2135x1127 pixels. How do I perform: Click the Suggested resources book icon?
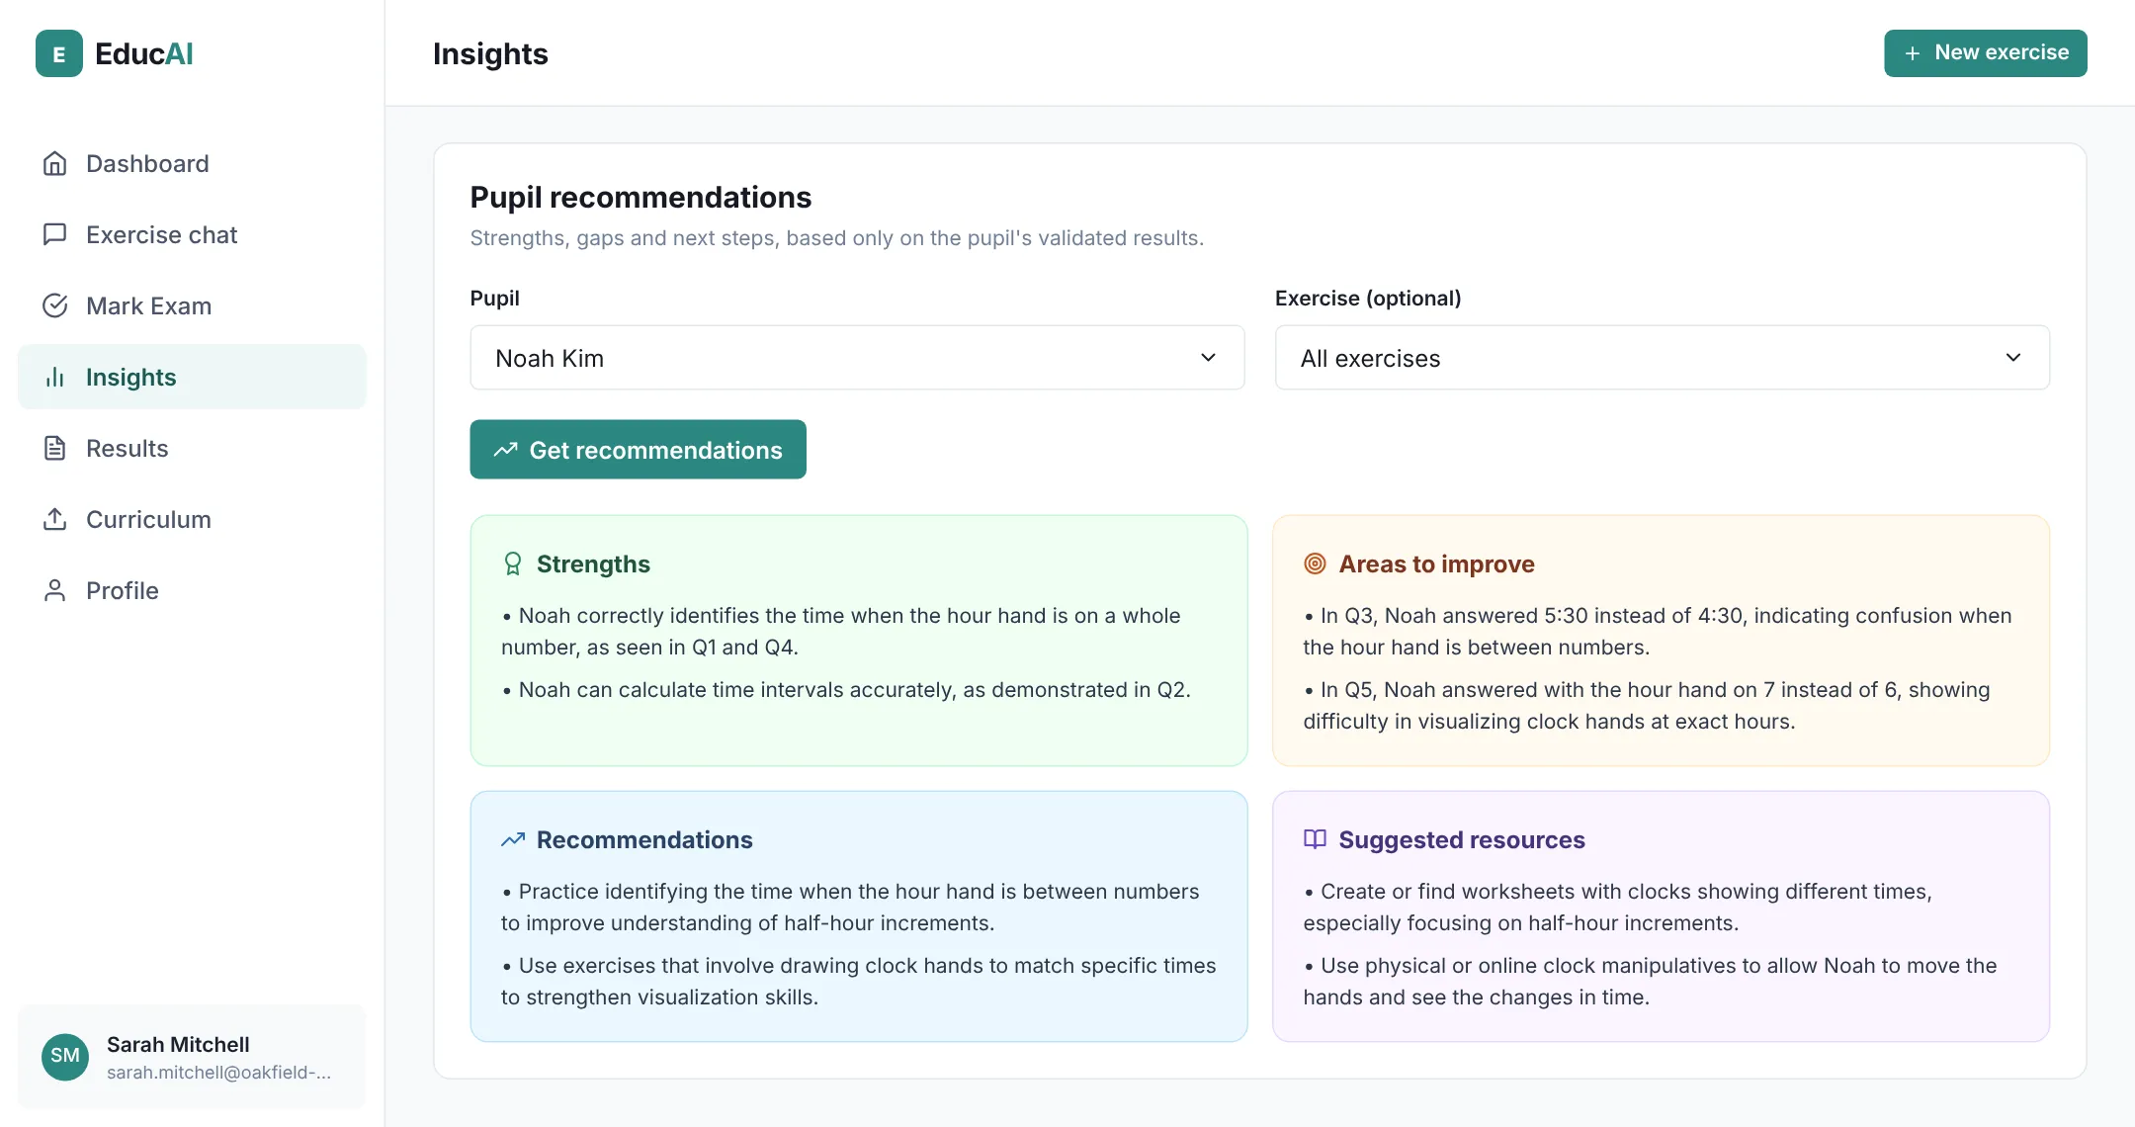click(1315, 839)
